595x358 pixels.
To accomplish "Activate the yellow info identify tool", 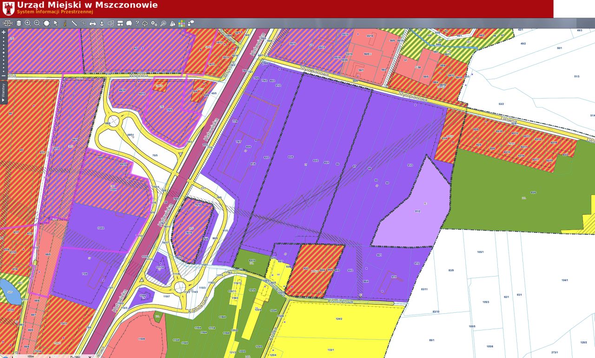I will tap(65, 23).
